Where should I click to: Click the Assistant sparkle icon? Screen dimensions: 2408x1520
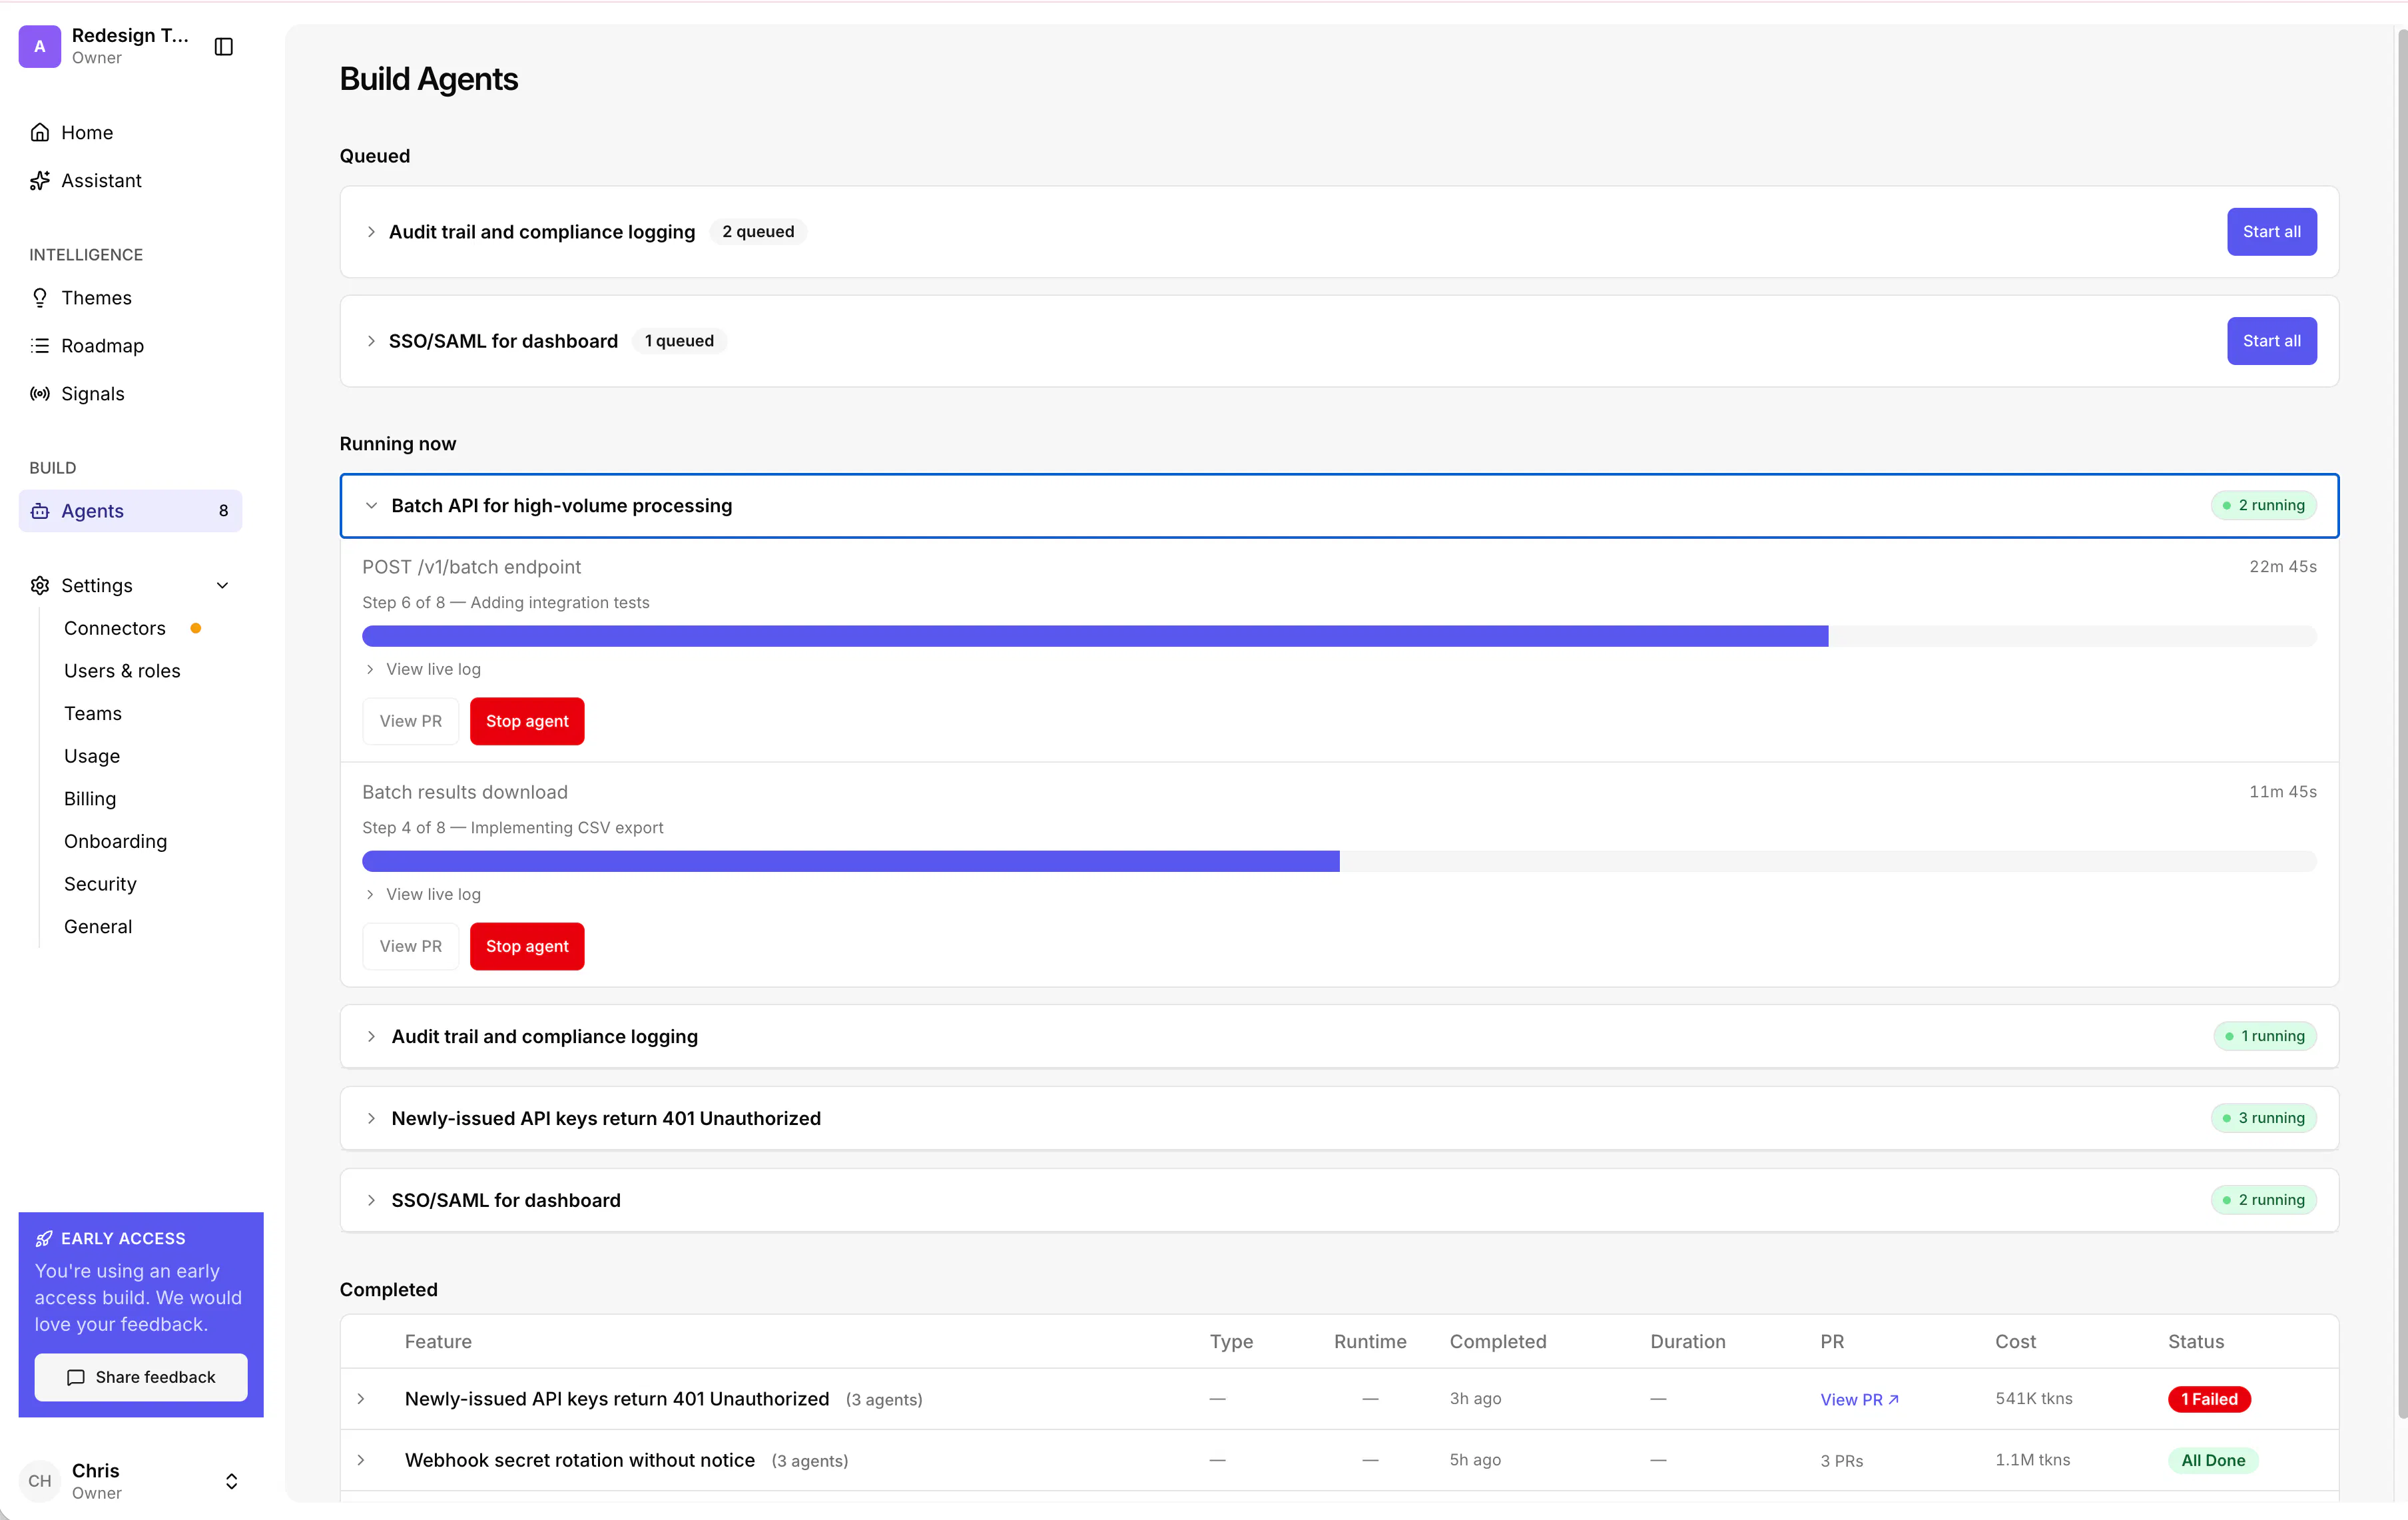click(40, 180)
